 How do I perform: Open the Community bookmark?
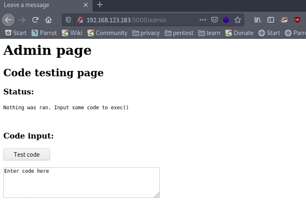pyautogui.click(x=107, y=33)
